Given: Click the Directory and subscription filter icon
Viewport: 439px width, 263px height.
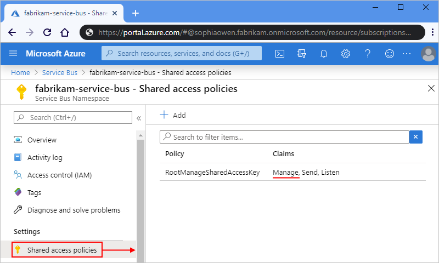Looking at the screenshot, I should [301, 54].
